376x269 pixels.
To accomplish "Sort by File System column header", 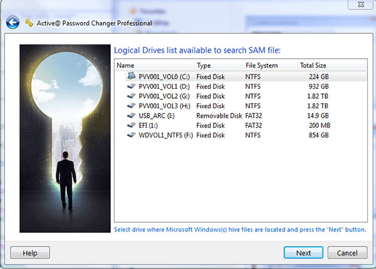I will click(269, 65).
